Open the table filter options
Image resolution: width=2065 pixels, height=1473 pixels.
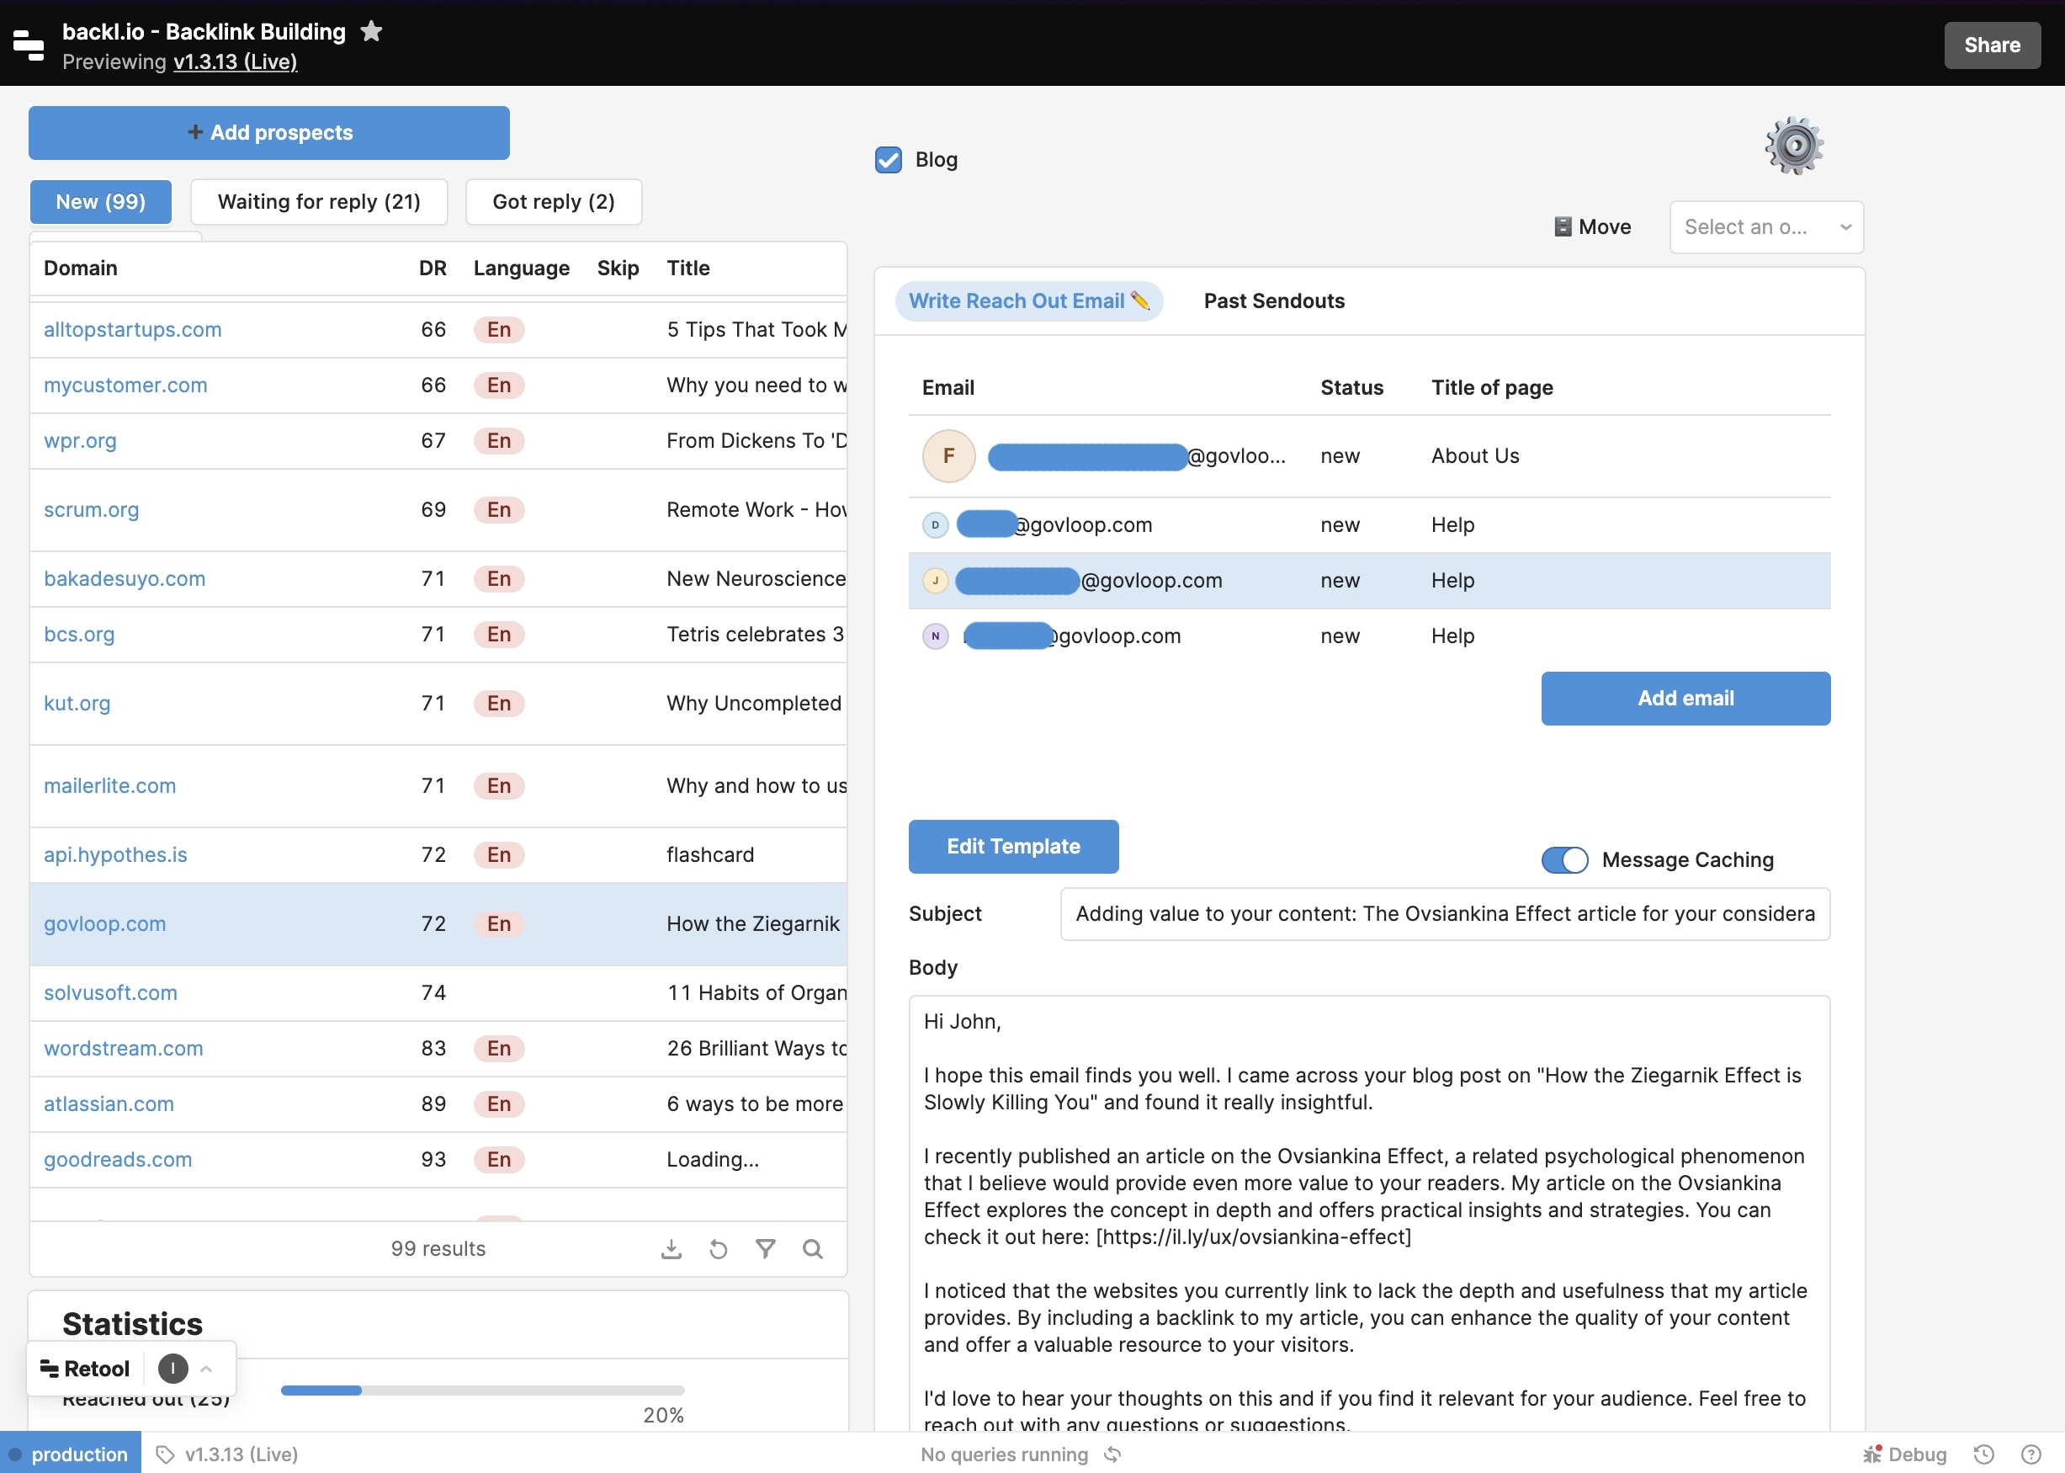tap(766, 1249)
